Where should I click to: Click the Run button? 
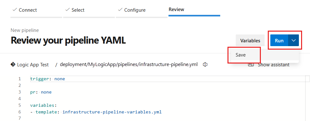[279, 40]
